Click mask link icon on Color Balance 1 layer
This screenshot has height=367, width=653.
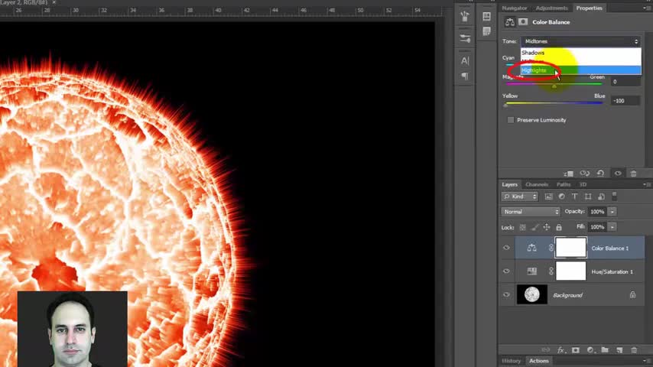(551, 248)
